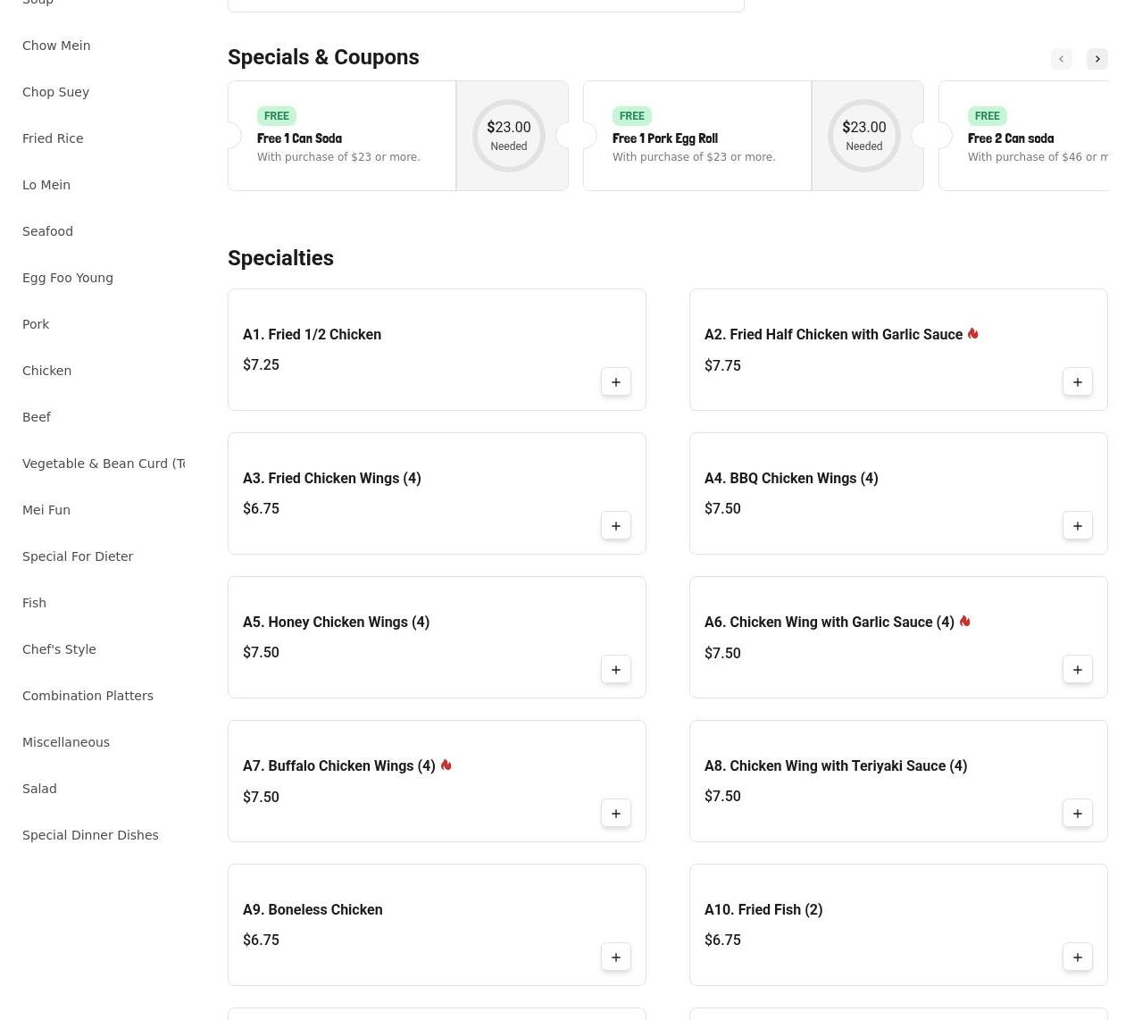Add A10 Fried Fish to cart
This screenshot has width=1134, height=1020.
click(1077, 957)
